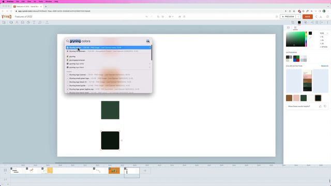Open the Chart tool icon
The height and width of the screenshot is (186, 331).
tap(28, 22)
